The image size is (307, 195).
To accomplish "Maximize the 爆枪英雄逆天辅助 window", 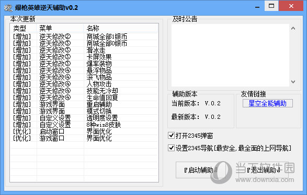I will pyautogui.click(x=271, y=6).
